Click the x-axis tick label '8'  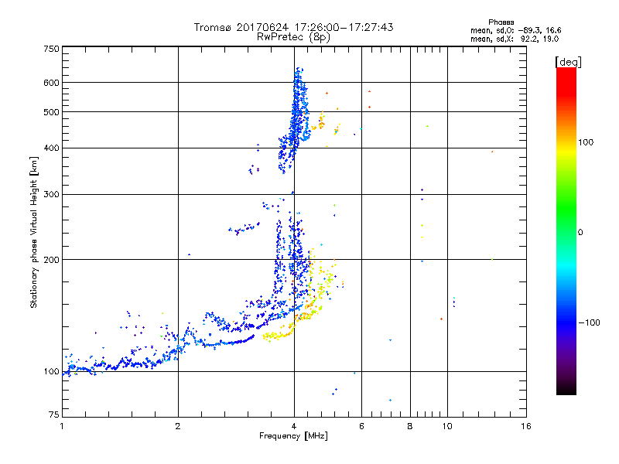410,426
